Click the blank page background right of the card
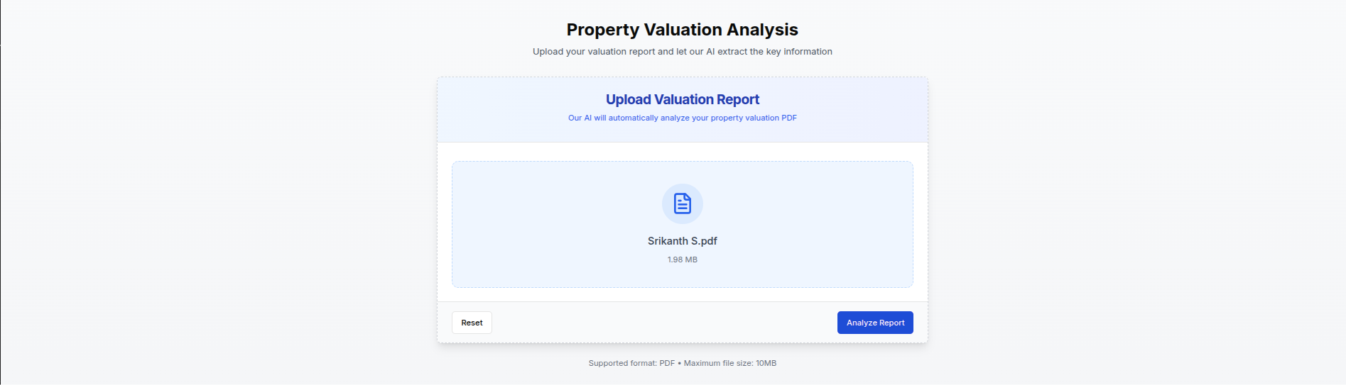Image resolution: width=1346 pixels, height=385 pixels. 1136,213
